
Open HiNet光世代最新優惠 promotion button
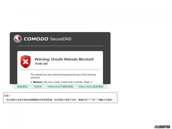[x=60, y=87]
